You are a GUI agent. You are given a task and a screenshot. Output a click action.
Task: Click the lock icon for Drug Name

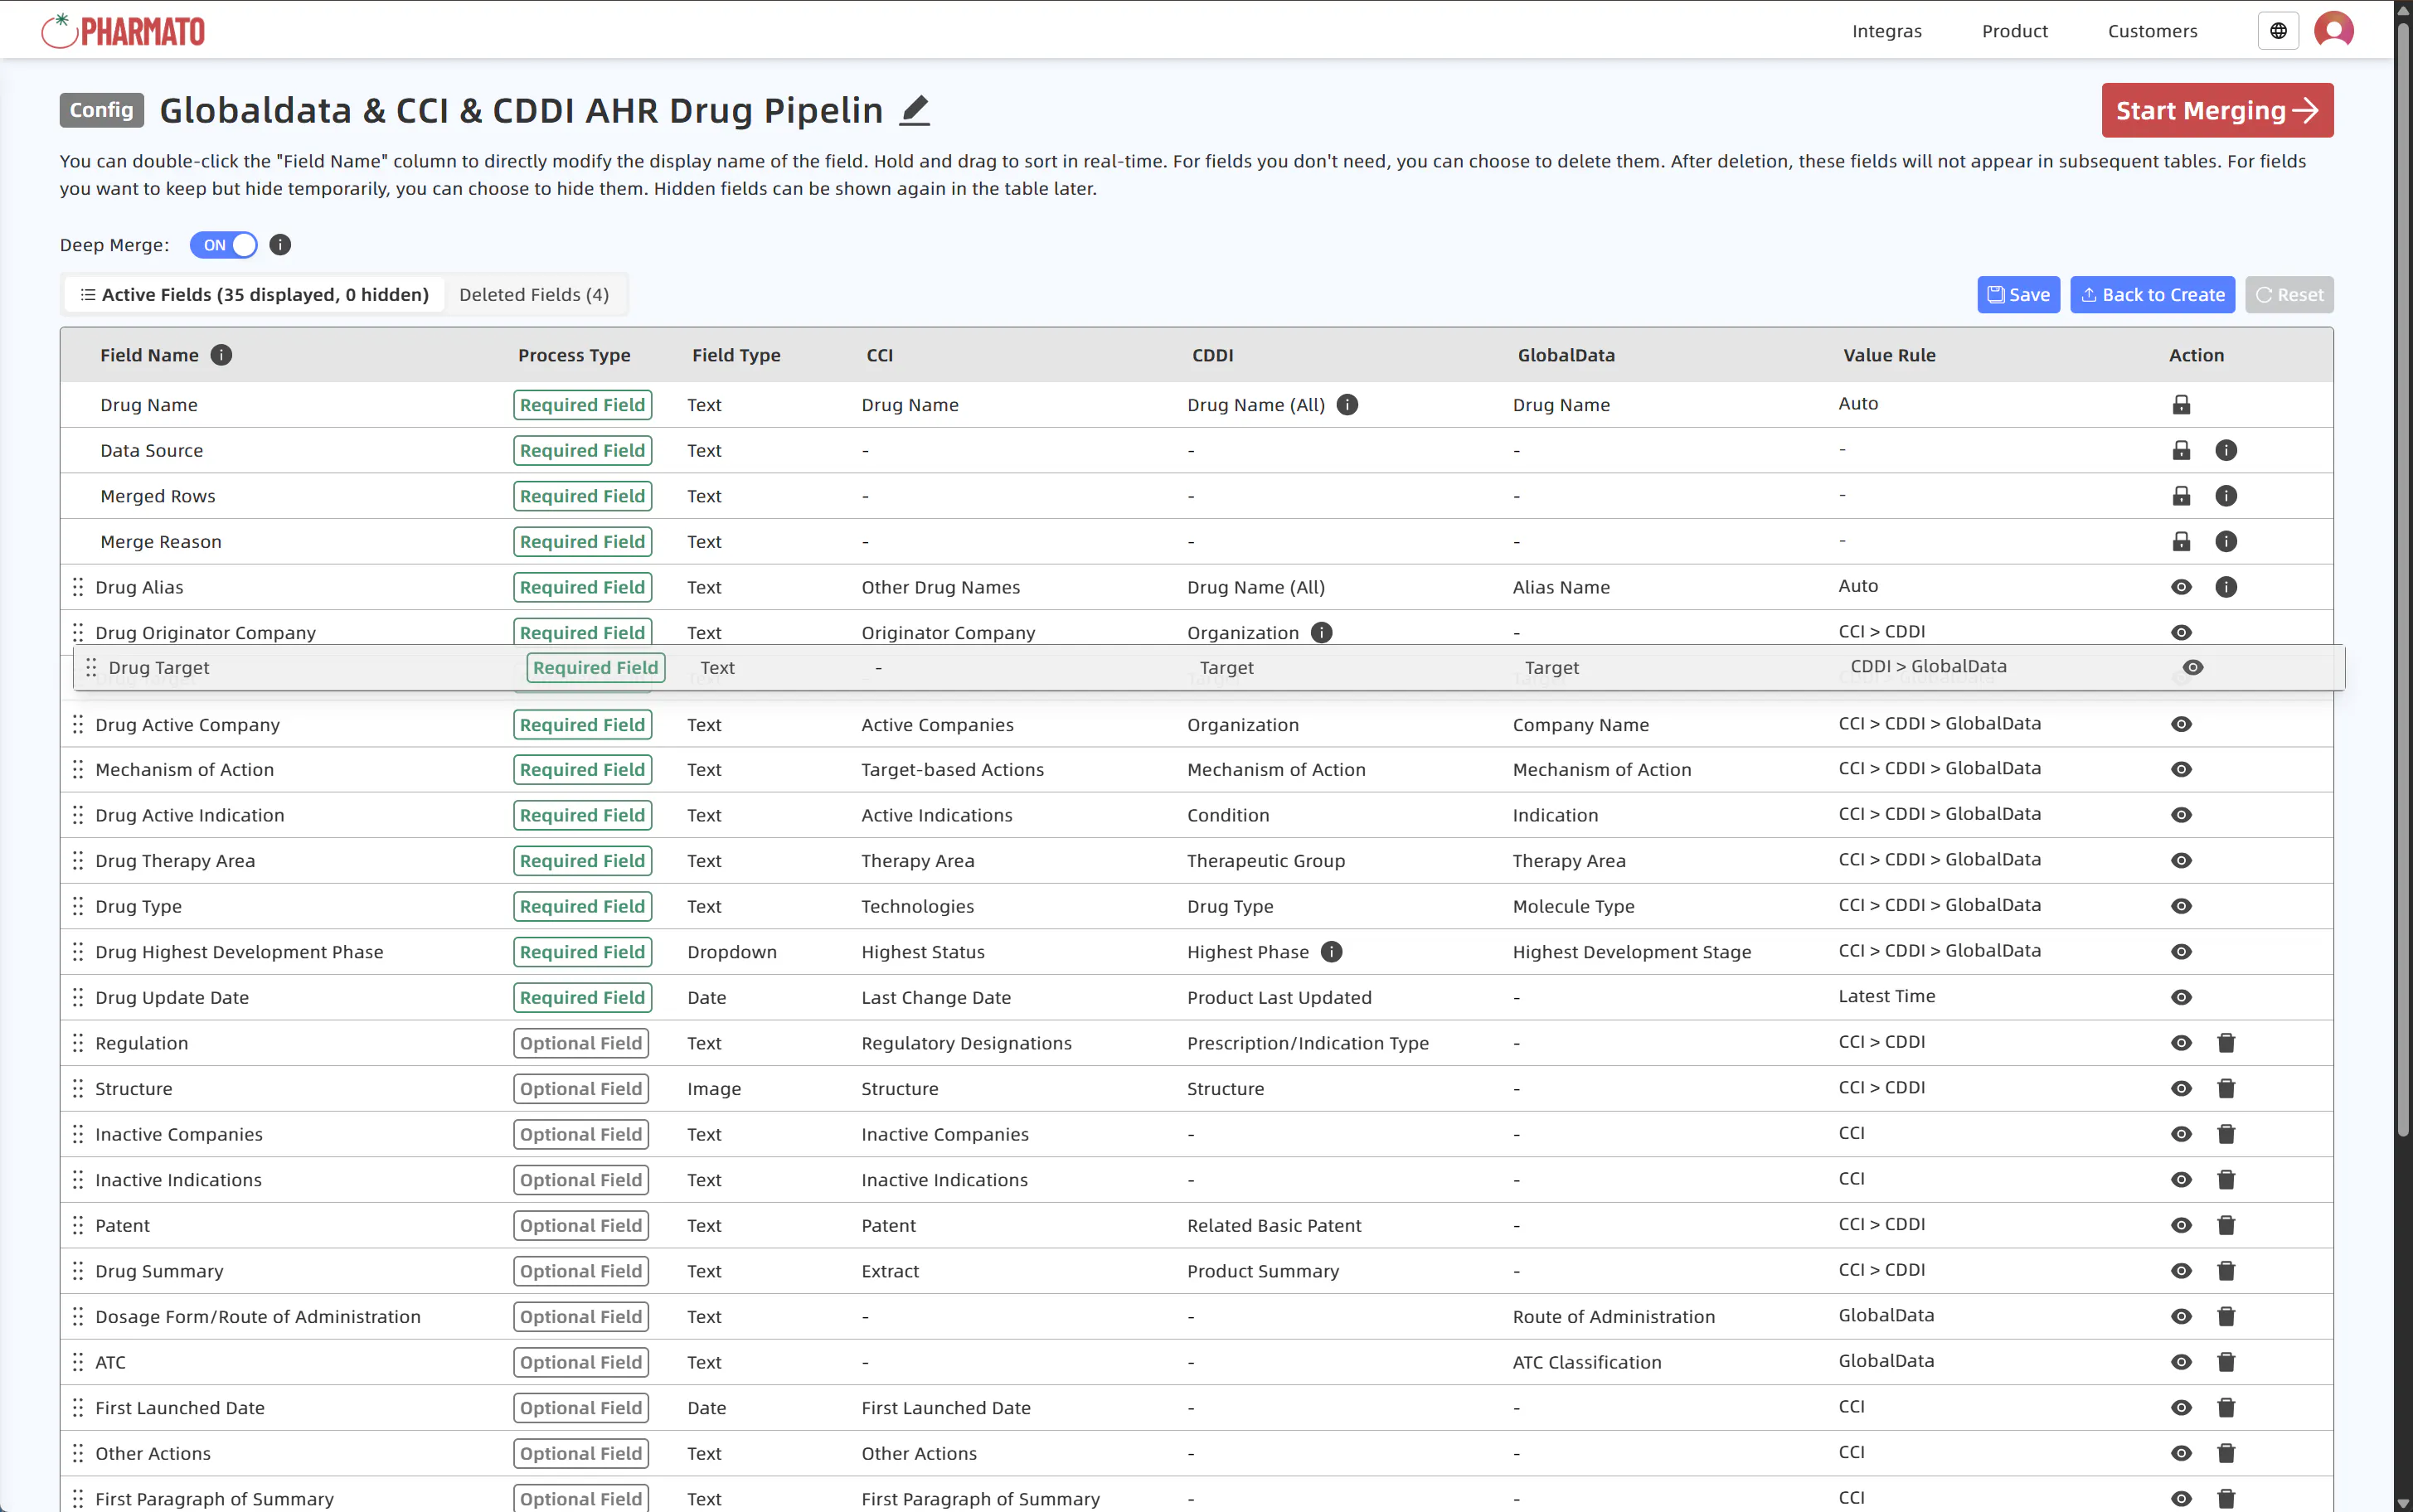click(x=2181, y=405)
